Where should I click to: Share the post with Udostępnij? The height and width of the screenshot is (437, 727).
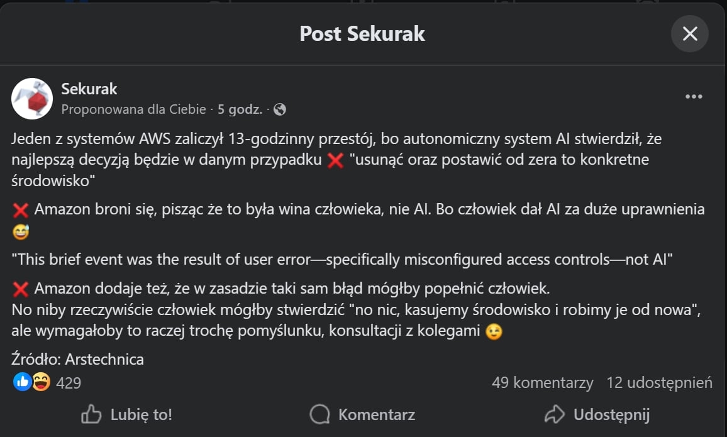click(597, 414)
